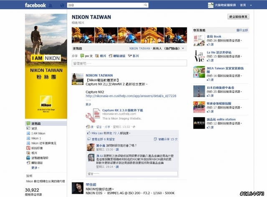Open the Nikon awards sidebar tab

[x=44, y=143]
